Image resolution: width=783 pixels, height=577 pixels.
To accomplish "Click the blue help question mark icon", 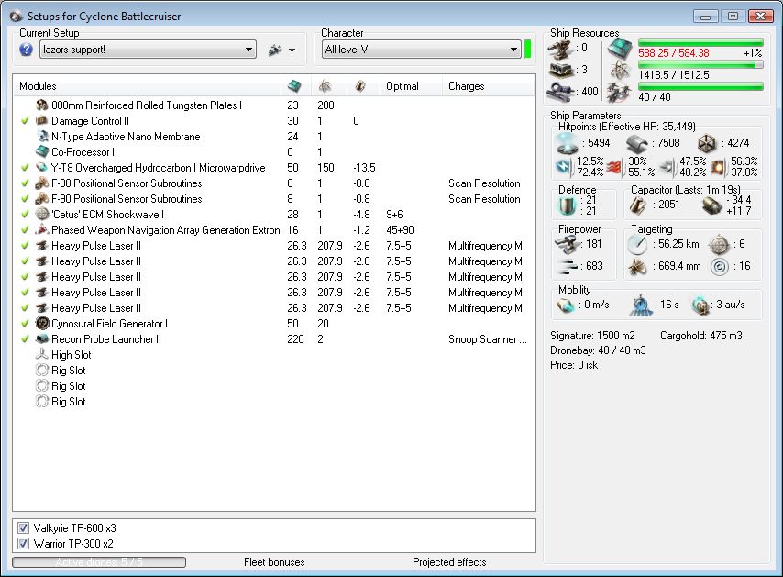I will point(26,50).
